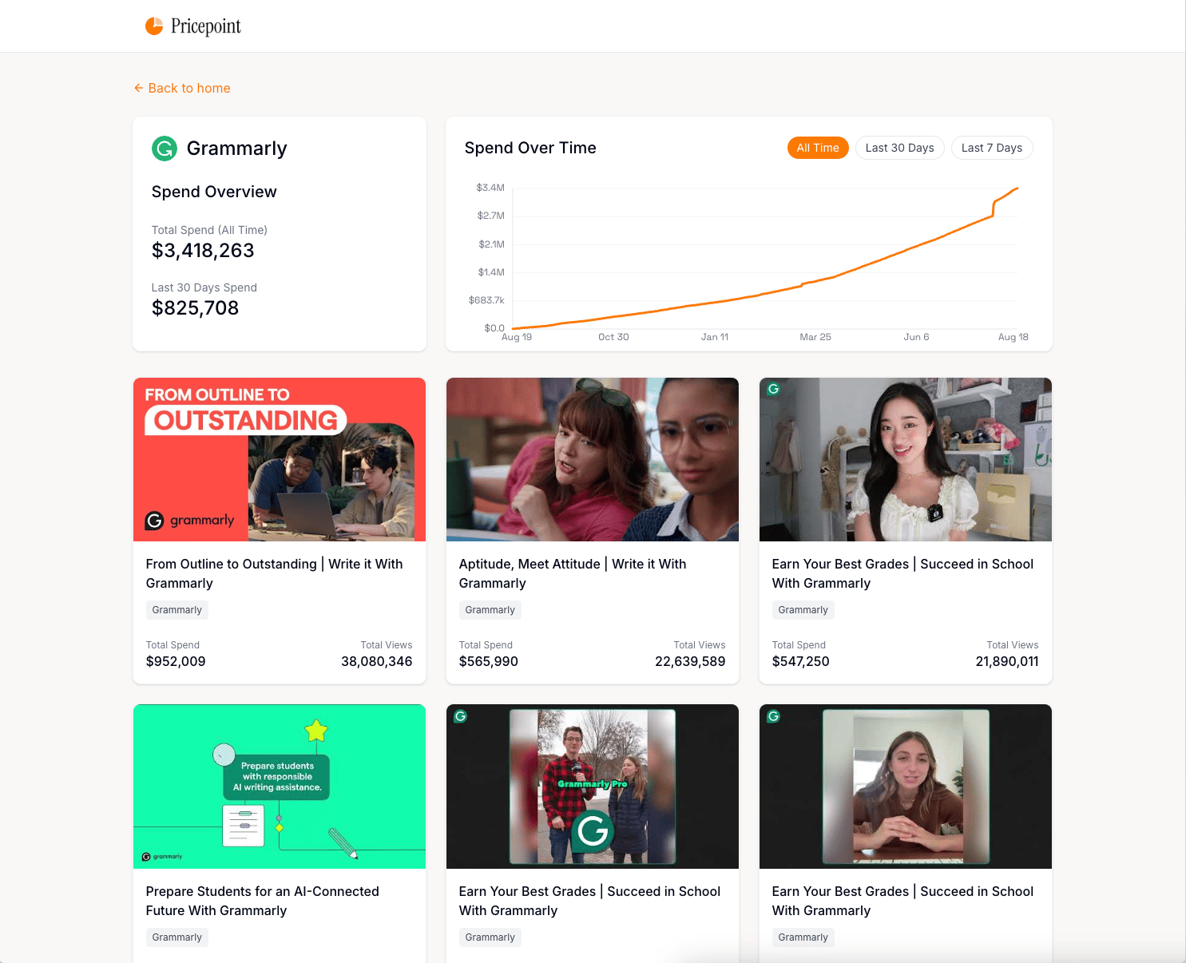Click the 'Earn Your Best Grades' title above $547,250

902,573
